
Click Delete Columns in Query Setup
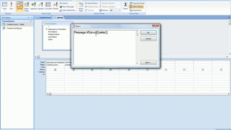point(107,6)
